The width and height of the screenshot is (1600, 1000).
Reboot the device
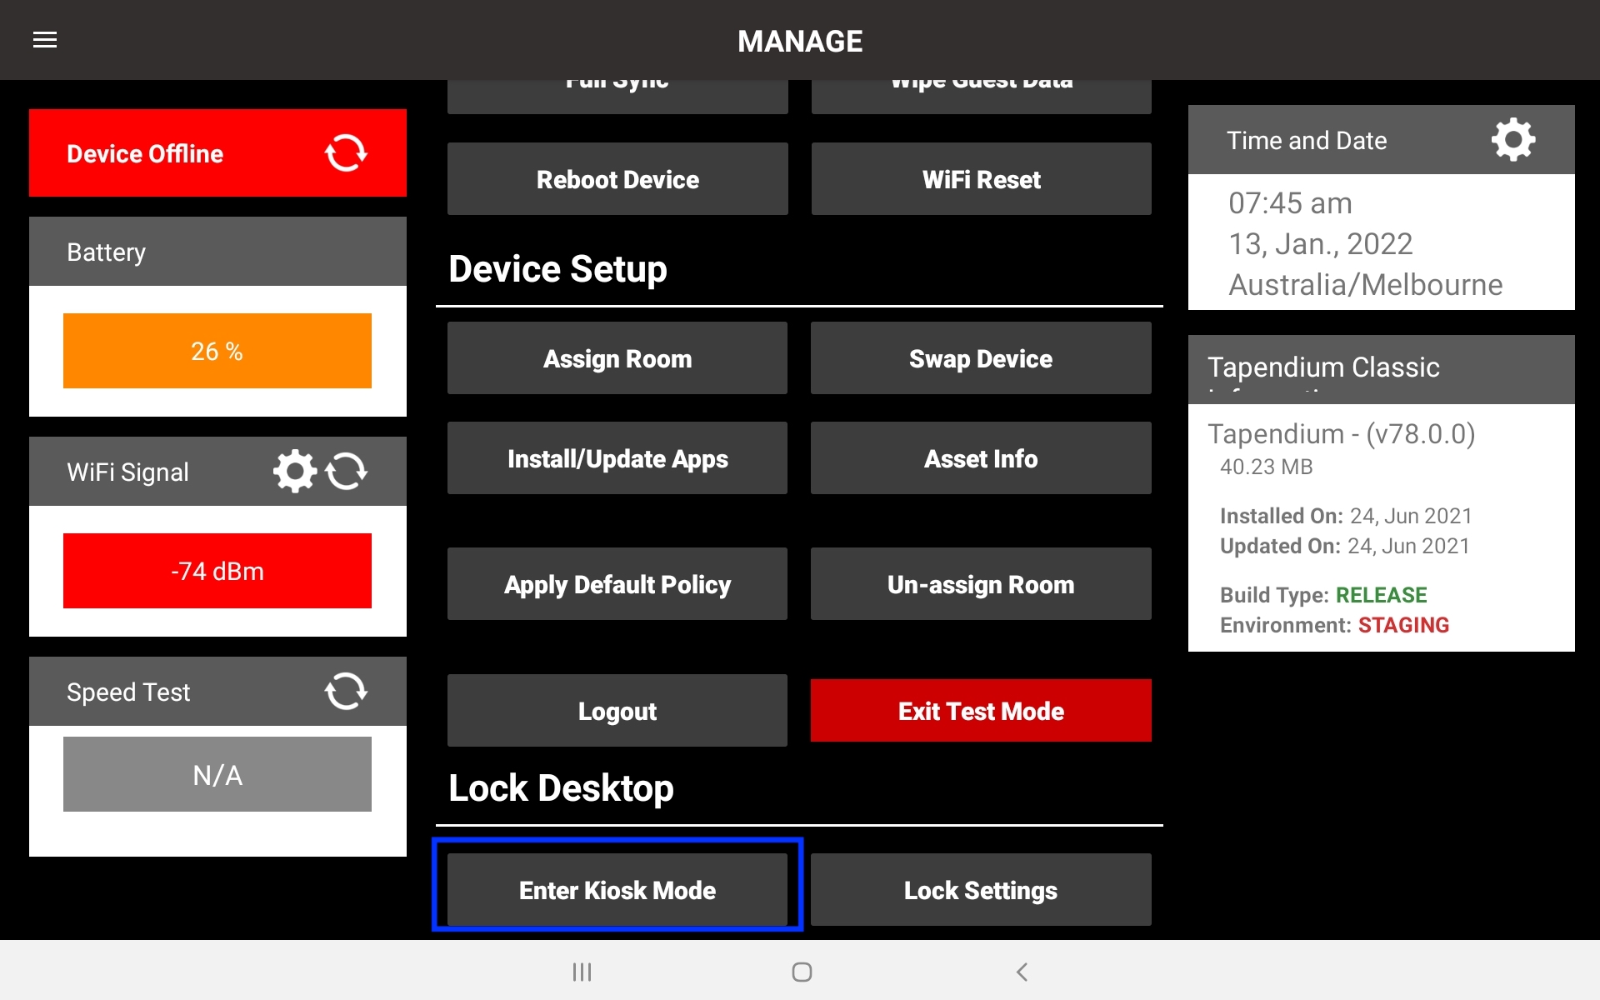point(617,178)
